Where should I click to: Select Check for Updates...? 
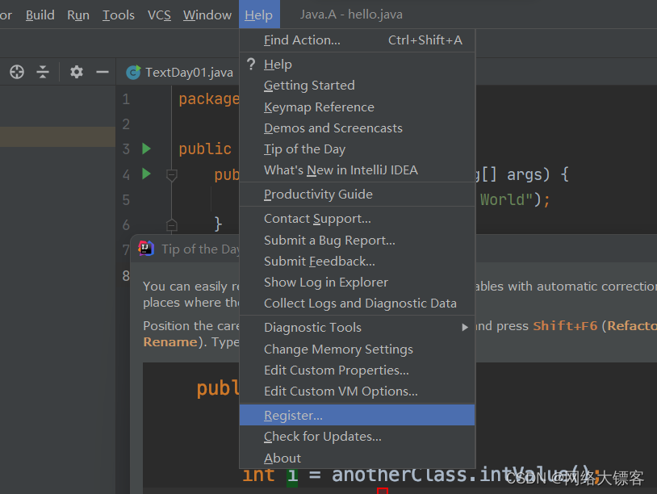(x=357, y=437)
